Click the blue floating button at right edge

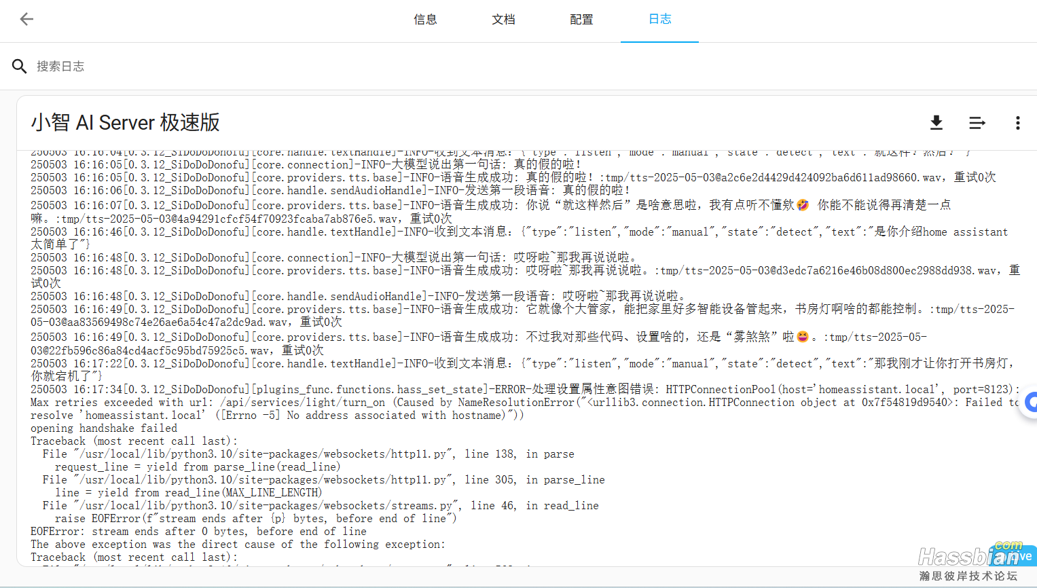pyautogui.click(x=1031, y=403)
